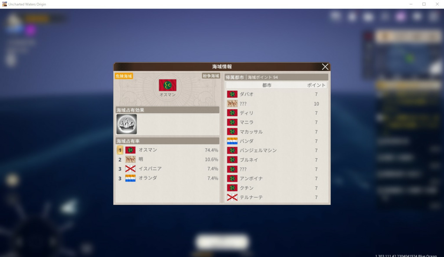444x257 pixels.
Task: Select the city name テルナーテ
Action: pos(251,197)
